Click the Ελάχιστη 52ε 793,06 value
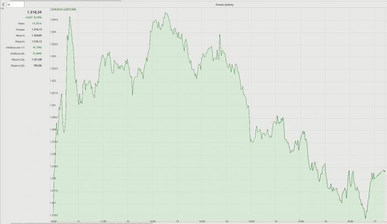The width and height of the screenshot is (387, 224). pos(38,66)
